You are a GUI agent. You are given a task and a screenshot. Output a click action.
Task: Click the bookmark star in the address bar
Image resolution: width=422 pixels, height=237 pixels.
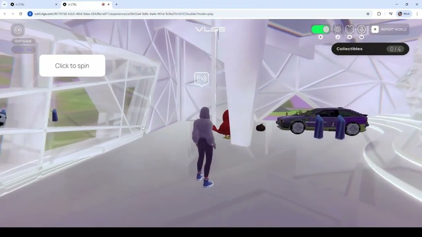pos(368,14)
